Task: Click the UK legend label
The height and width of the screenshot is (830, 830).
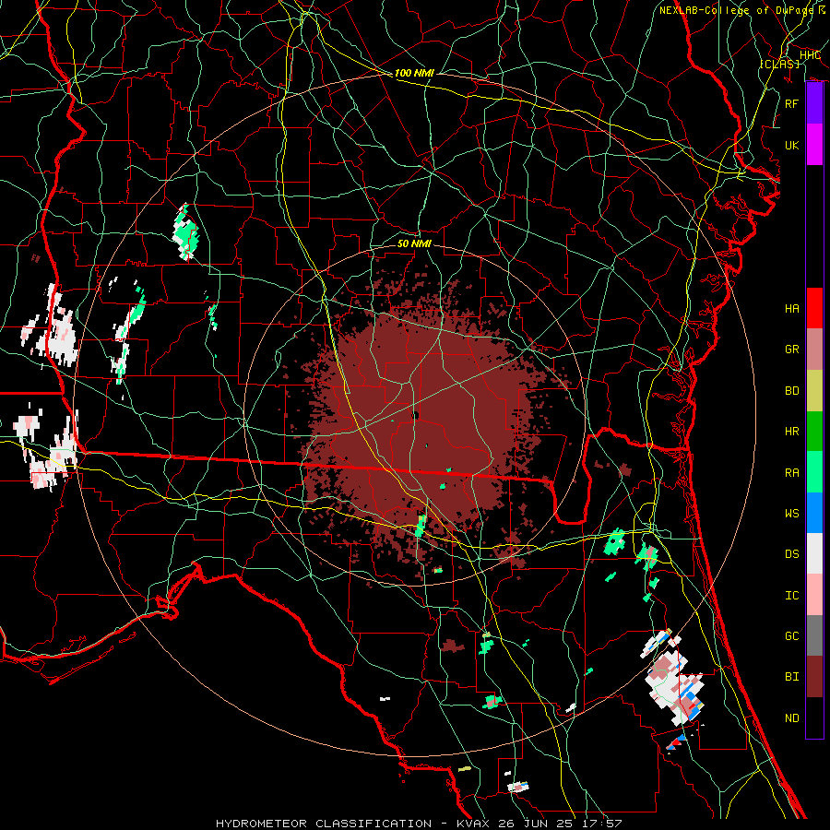Action: click(x=791, y=145)
